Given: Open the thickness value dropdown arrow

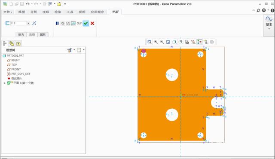Looking at the screenshot, I should [28, 23].
